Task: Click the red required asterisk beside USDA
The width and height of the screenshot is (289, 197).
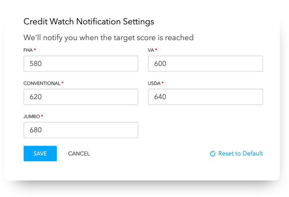Action: (163, 83)
